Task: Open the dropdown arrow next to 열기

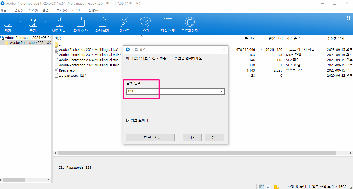Action: point(20,21)
